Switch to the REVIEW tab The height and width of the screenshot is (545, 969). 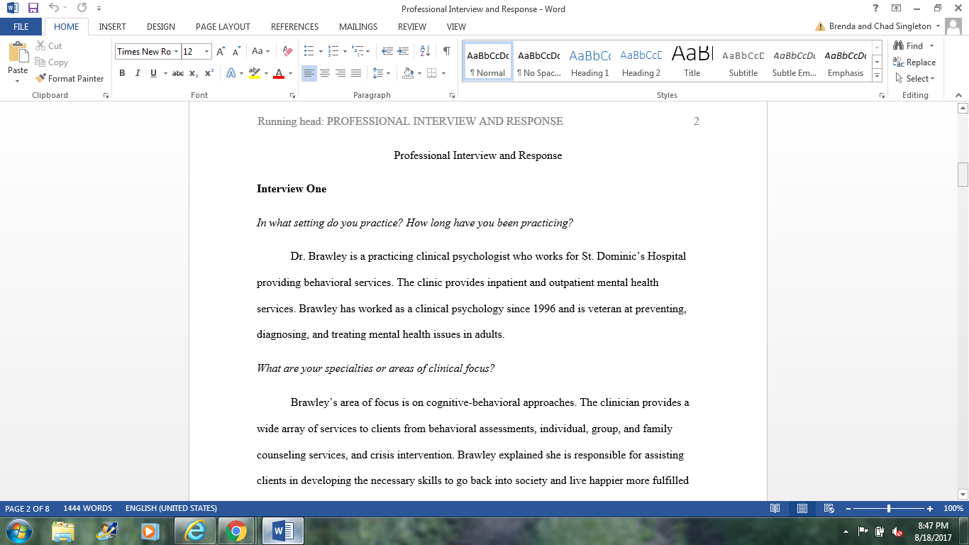point(412,26)
